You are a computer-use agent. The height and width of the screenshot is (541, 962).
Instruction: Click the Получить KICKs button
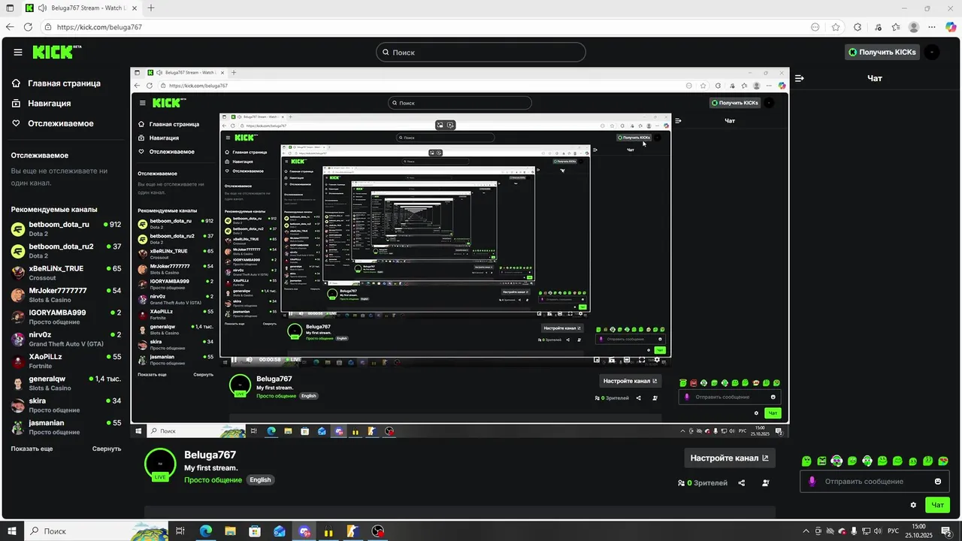[x=882, y=52]
